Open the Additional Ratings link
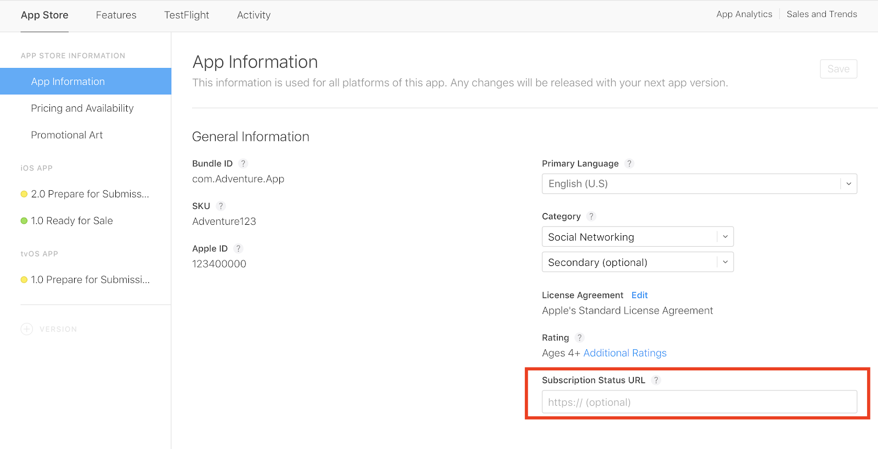This screenshot has width=878, height=449. pyautogui.click(x=624, y=353)
